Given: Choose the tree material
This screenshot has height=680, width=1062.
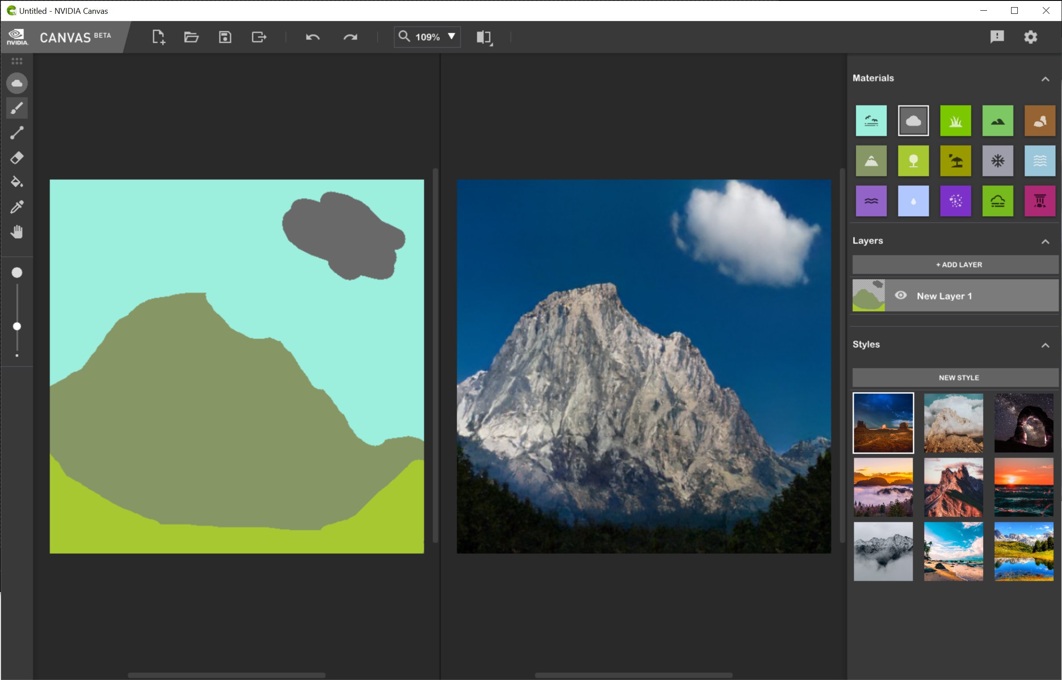Looking at the screenshot, I should tap(913, 161).
